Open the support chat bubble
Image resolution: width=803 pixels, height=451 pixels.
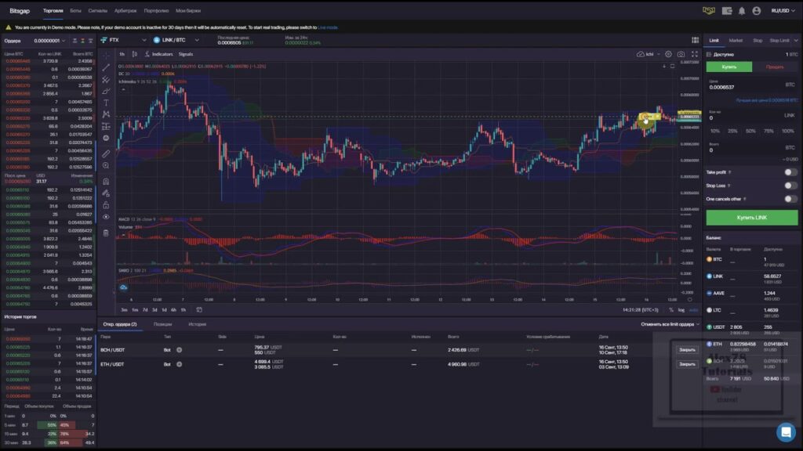785,432
